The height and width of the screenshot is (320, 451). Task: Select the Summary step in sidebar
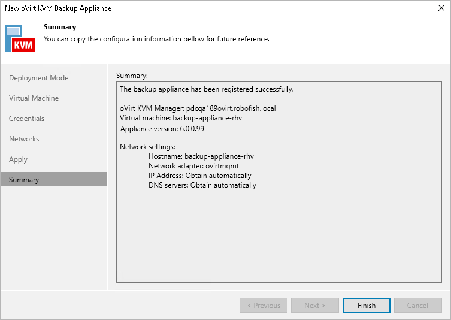click(24, 180)
